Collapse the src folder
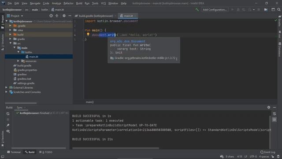 (10, 43)
